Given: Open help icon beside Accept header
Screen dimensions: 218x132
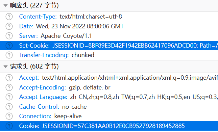Looking at the screenshot, I should click(9, 78).
